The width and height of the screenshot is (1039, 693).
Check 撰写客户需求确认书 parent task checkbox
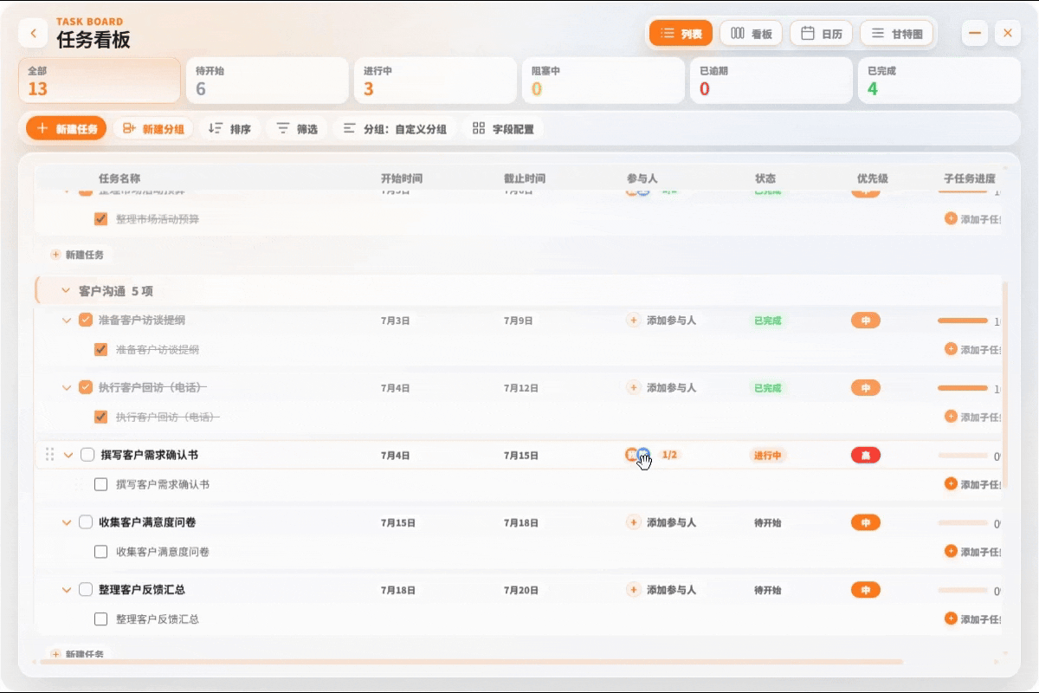point(87,455)
